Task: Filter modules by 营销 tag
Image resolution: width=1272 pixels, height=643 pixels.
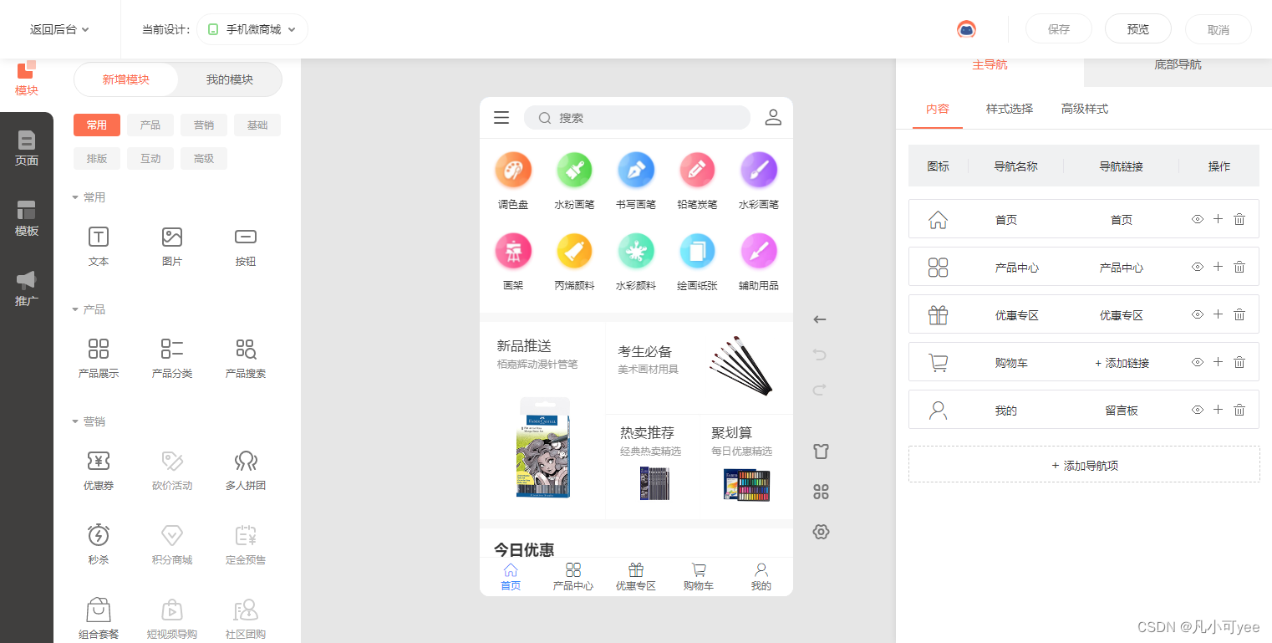Action: [x=204, y=125]
